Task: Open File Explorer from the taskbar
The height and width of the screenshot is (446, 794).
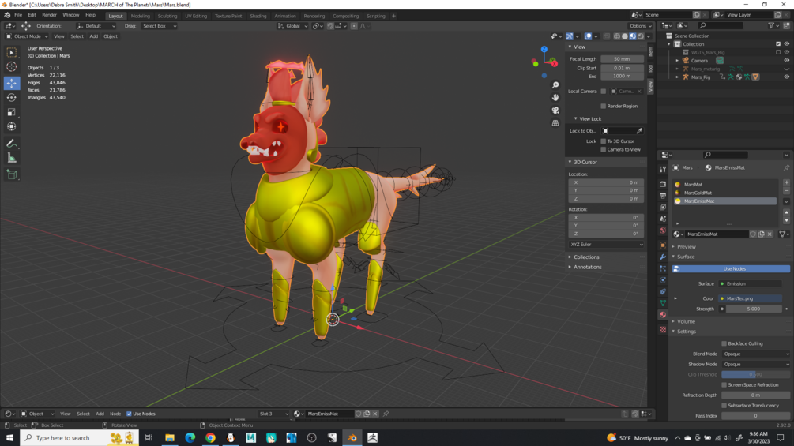Action: click(x=170, y=438)
